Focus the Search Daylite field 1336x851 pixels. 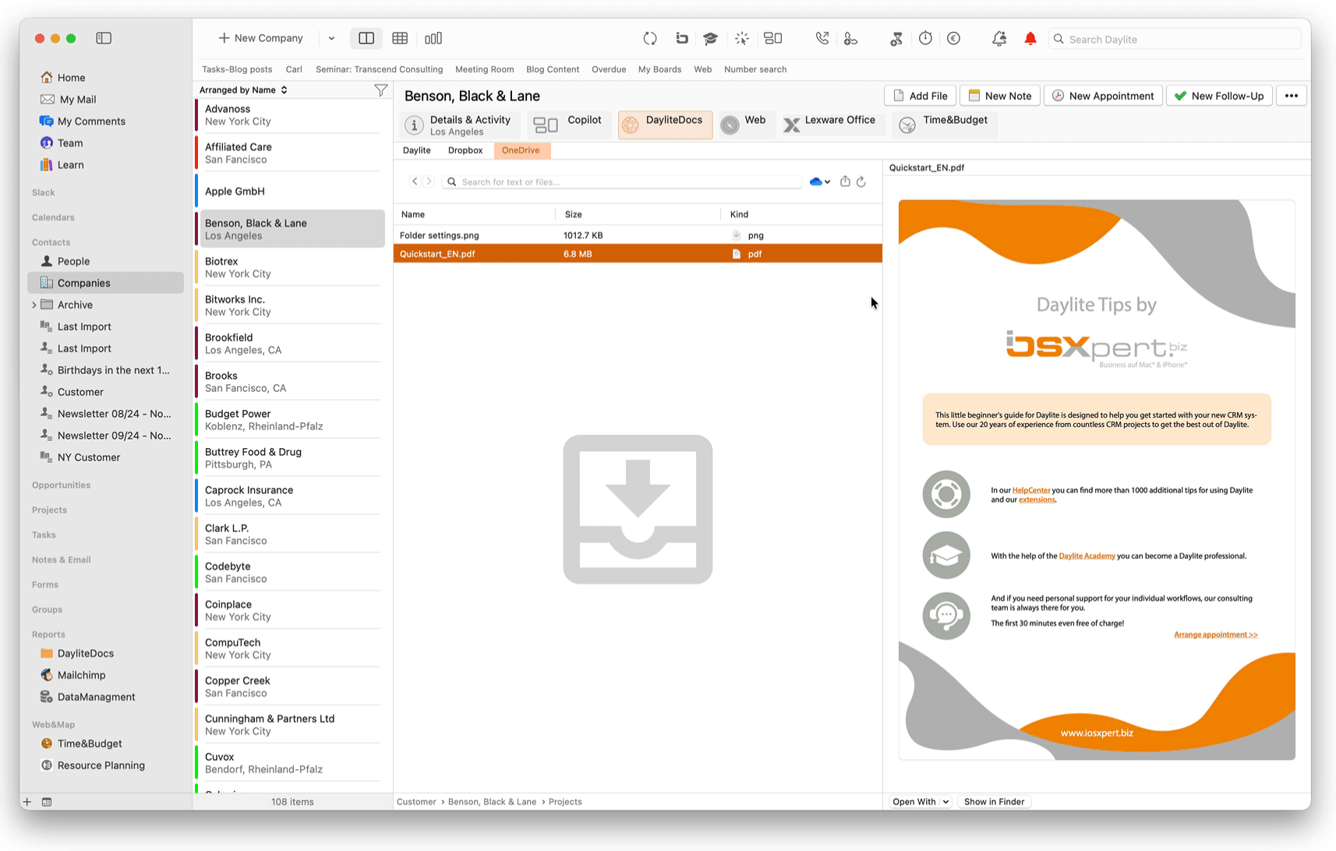pos(1175,39)
